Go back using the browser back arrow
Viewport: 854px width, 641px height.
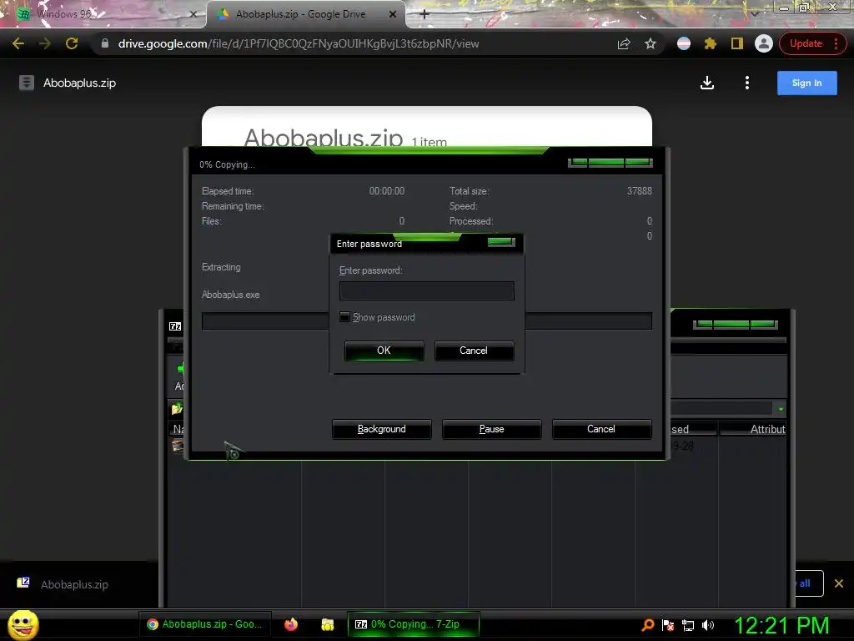(x=18, y=43)
